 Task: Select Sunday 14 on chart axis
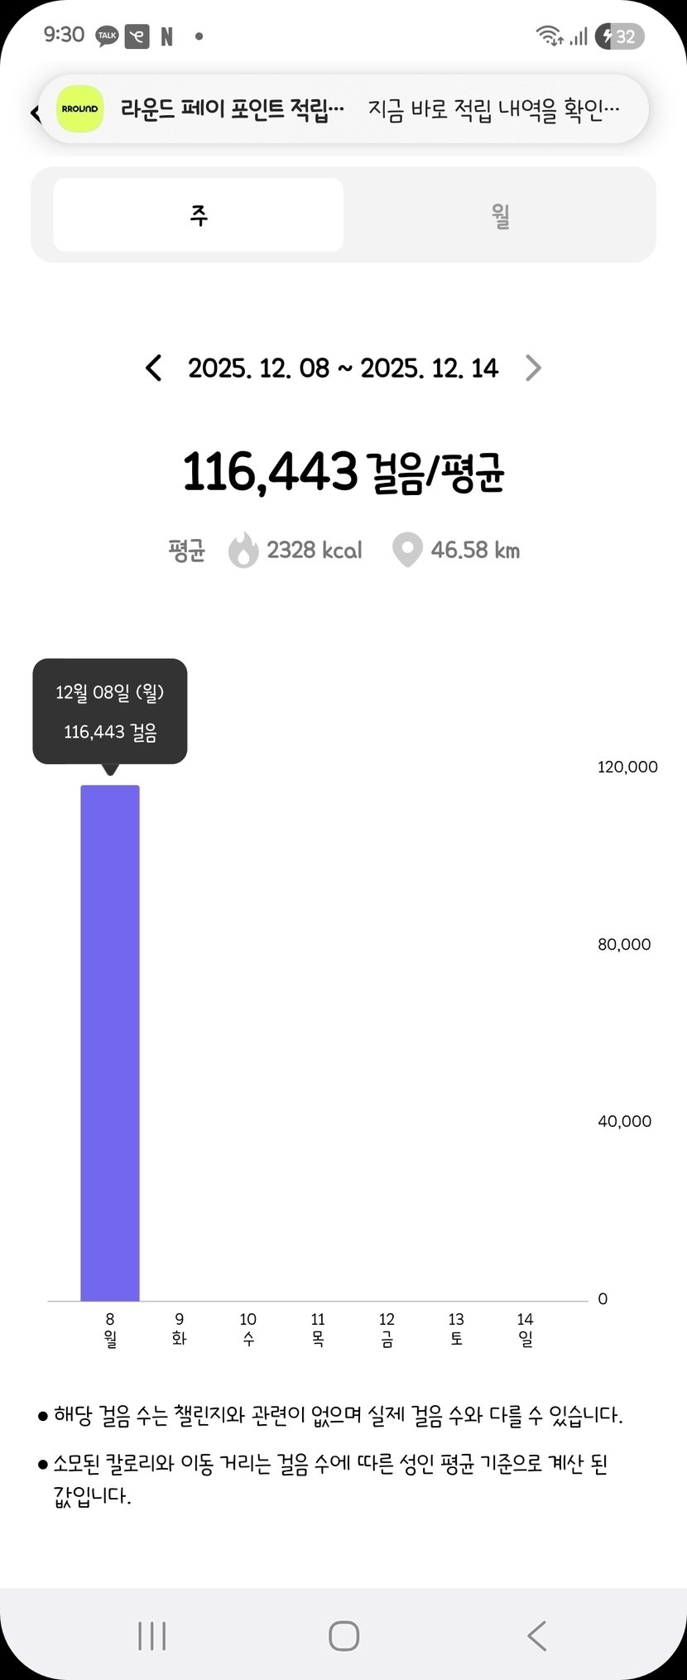(526, 1328)
